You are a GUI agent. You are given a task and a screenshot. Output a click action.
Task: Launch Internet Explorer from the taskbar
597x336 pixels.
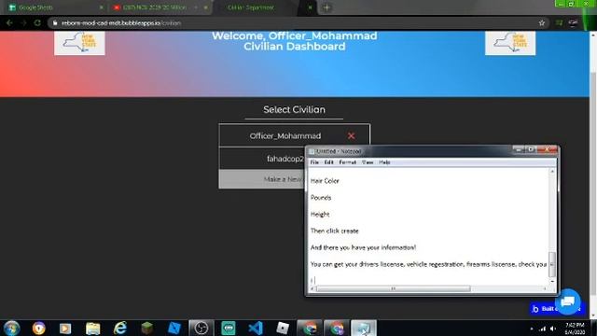click(120, 328)
